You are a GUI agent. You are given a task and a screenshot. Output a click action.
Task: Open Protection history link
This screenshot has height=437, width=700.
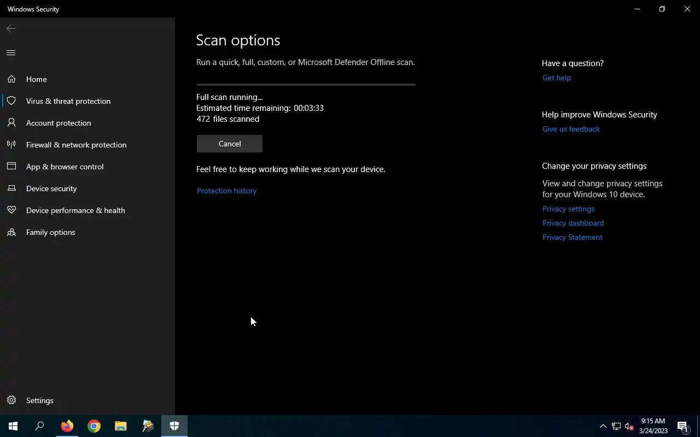pos(226,191)
